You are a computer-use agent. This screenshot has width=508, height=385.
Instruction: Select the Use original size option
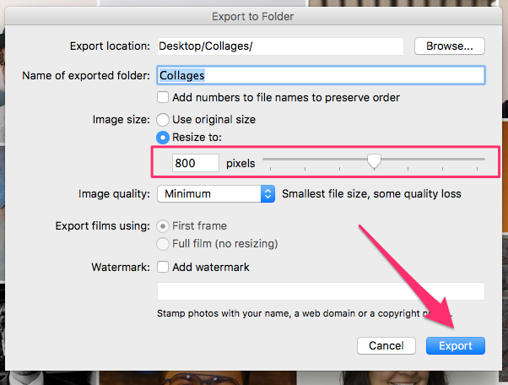[165, 120]
